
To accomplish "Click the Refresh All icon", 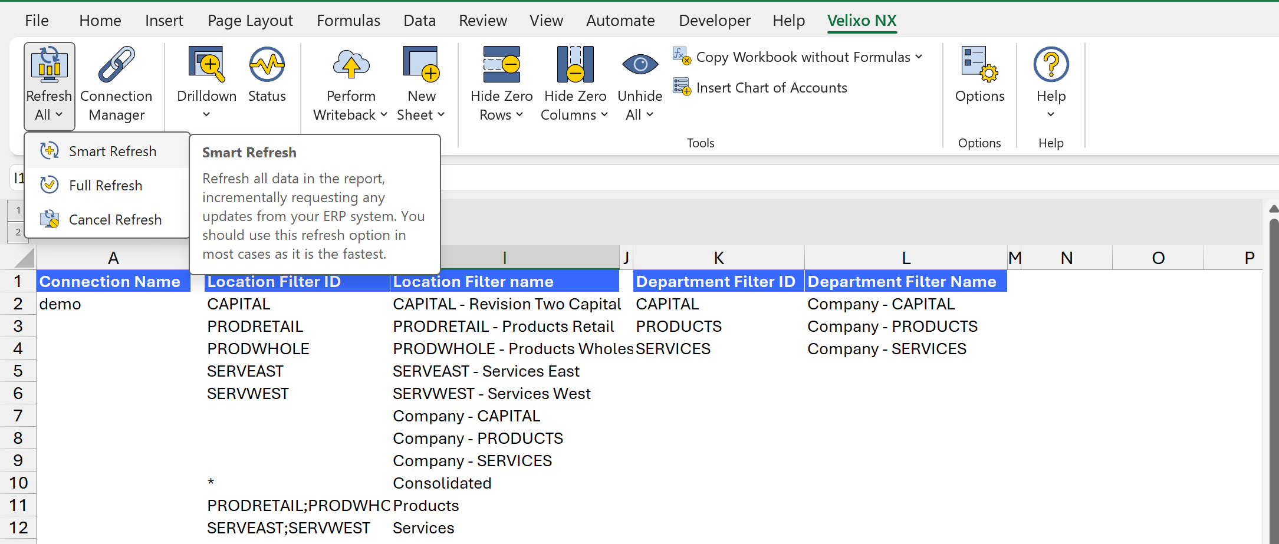I will 49,64.
